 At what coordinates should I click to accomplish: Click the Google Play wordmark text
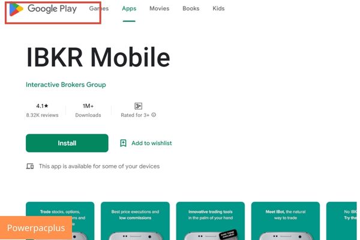point(52,9)
